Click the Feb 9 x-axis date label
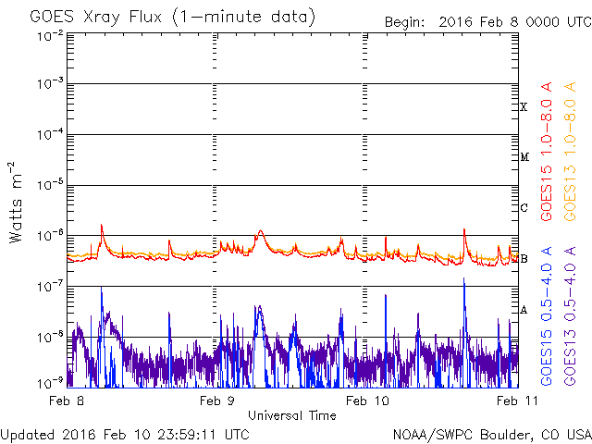Viewport: 592px width, 444px height. pos(216,401)
